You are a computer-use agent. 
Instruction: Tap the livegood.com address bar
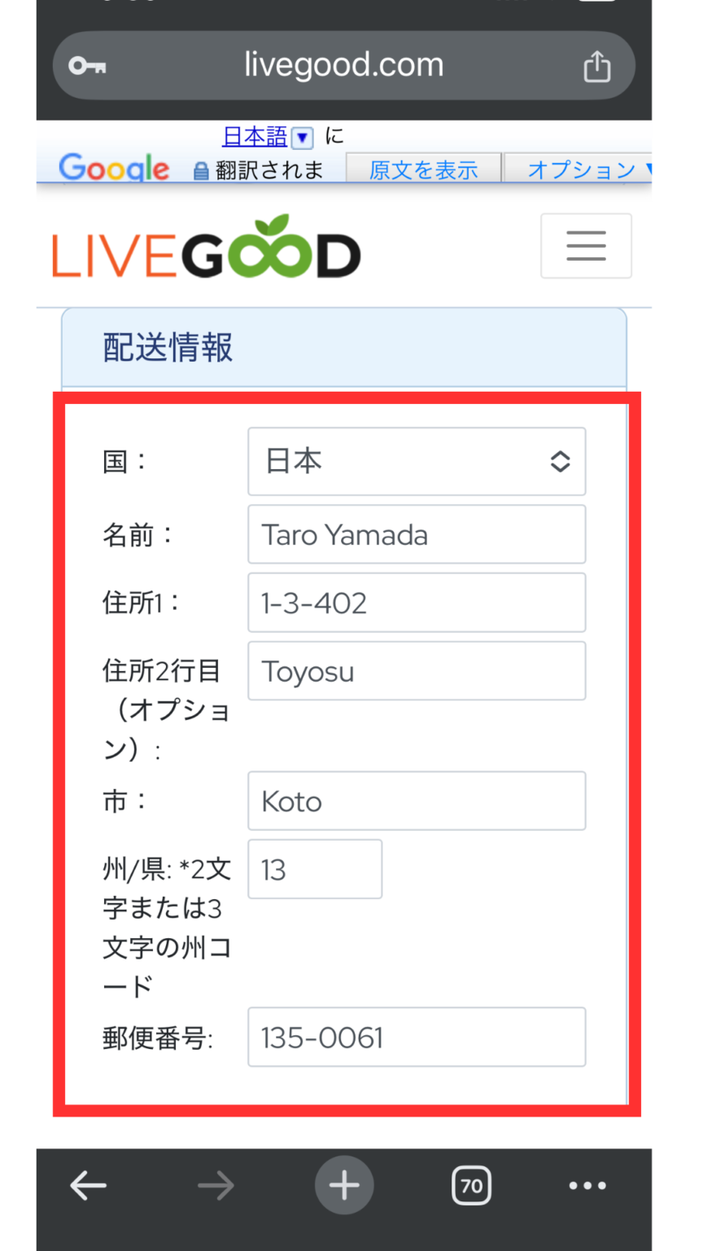[x=344, y=65]
